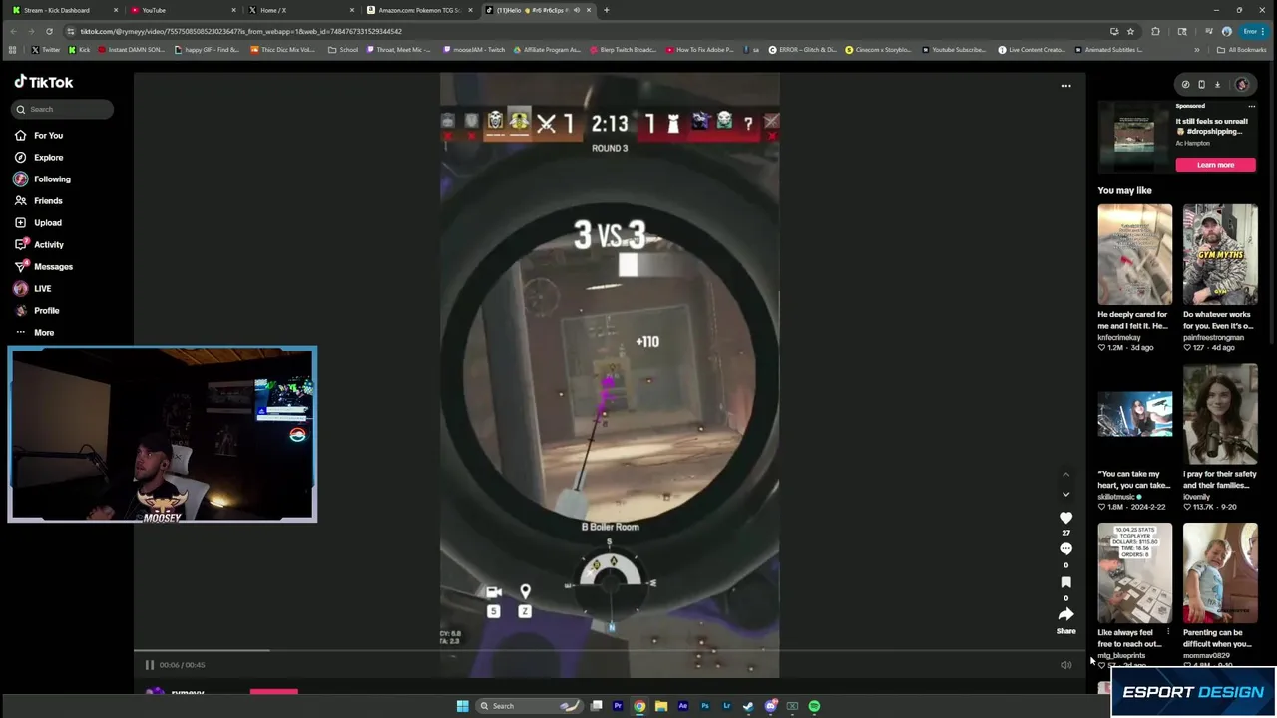Click the Learn more ad button
This screenshot has width=1277, height=718.
click(1215, 165)
